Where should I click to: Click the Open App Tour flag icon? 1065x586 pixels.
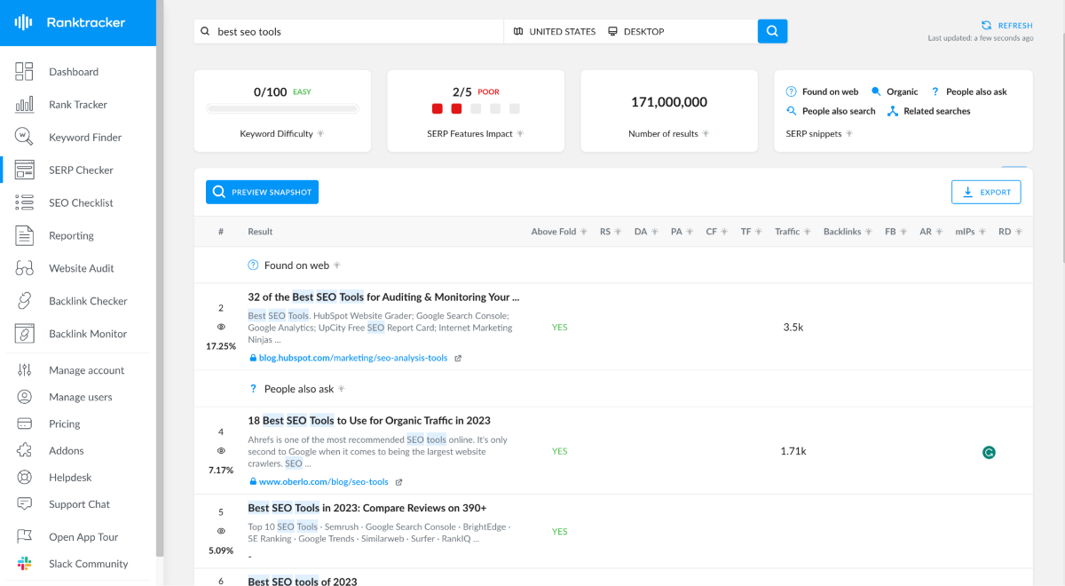tap(24, 537)
